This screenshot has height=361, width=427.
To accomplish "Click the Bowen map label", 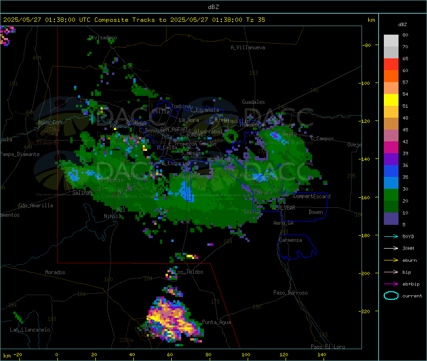I will tap(316, 212).
